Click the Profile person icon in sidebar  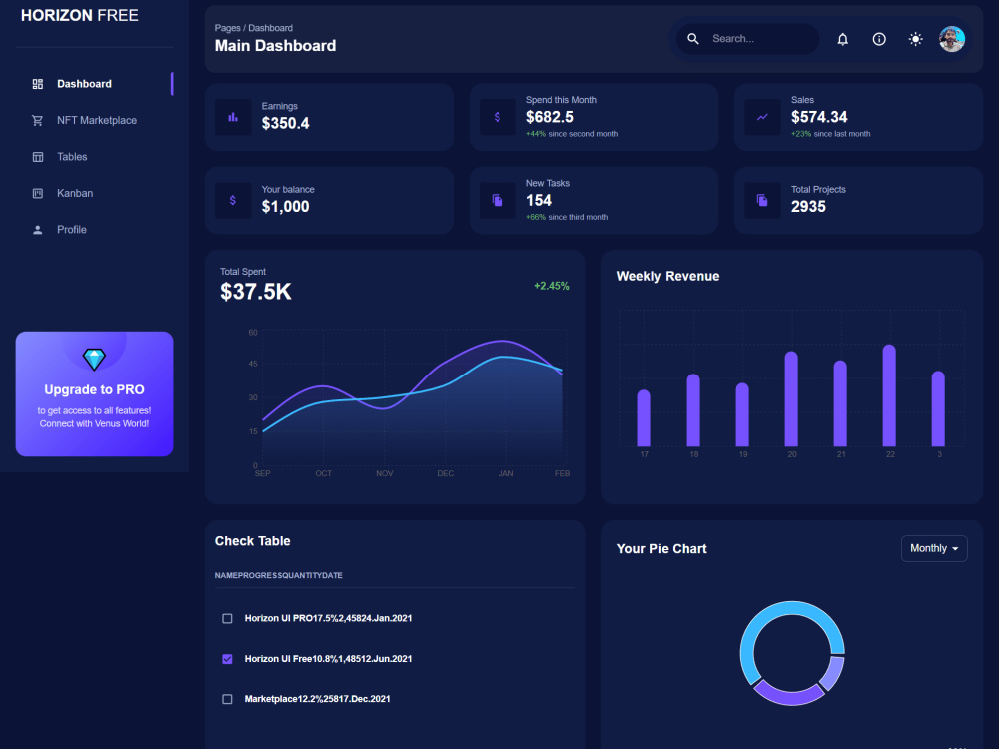click(38, 230)
